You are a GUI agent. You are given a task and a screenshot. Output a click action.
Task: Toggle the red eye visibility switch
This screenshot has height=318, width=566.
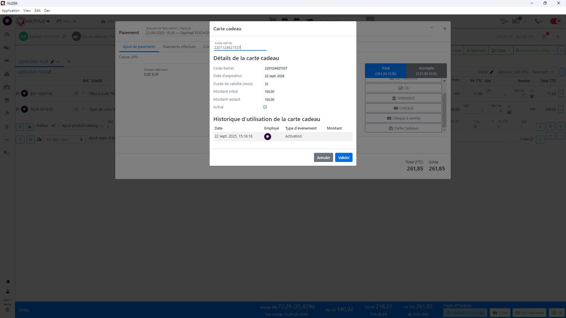click(x=556, y=21)
